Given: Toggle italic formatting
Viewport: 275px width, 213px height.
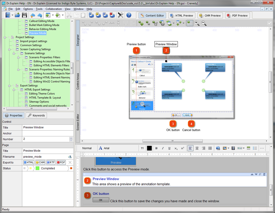Looking at the screenshot, I should tap(163, 148).
